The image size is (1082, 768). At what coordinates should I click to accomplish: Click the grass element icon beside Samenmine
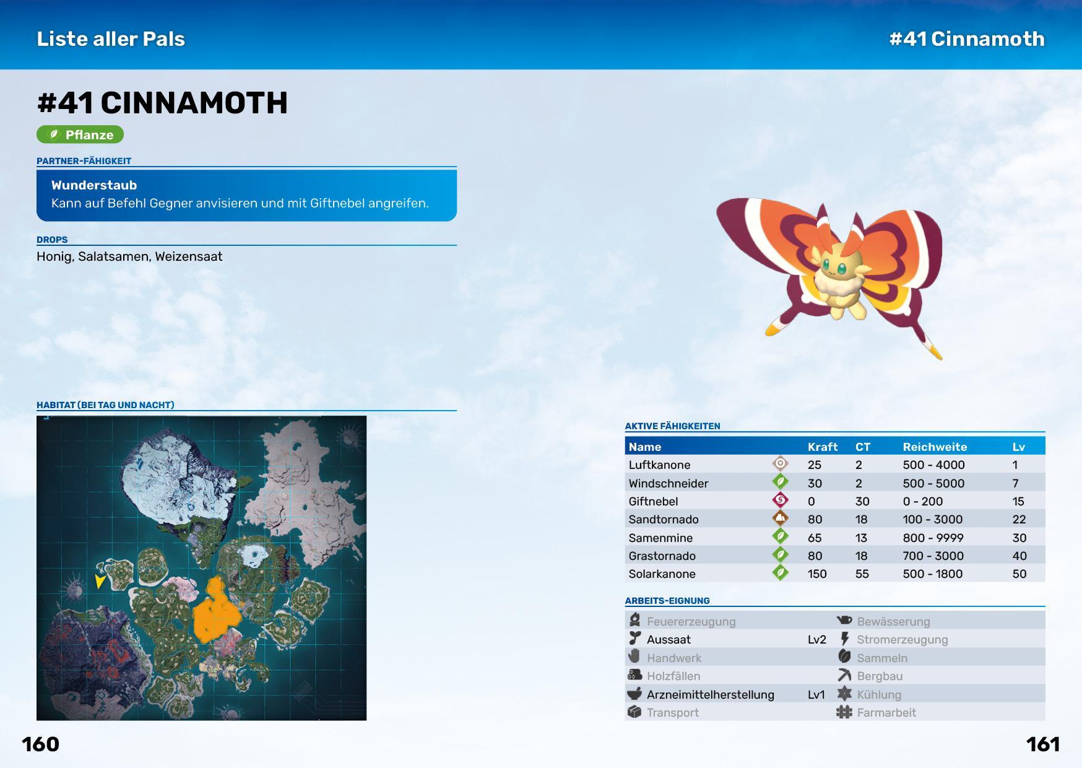780,536
